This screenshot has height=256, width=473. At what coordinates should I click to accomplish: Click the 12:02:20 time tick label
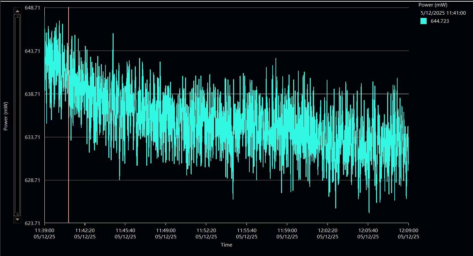pyautogui.click(x=327, y=231)
